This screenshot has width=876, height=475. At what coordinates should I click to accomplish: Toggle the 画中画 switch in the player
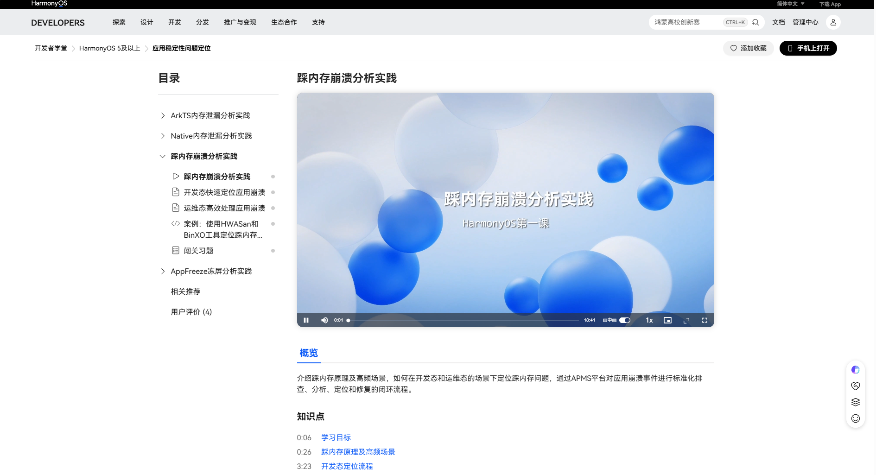[x=625, y=320]
